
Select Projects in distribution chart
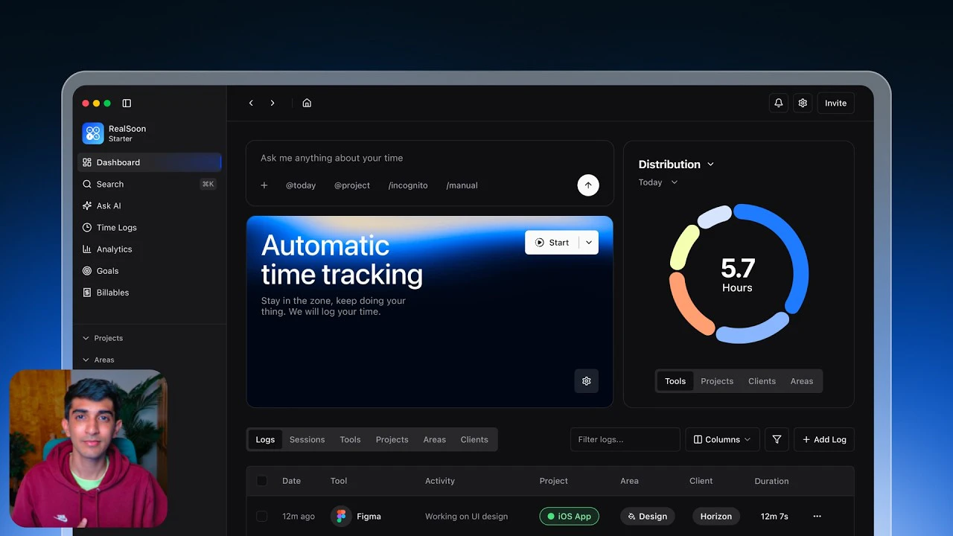pos(717,381)
